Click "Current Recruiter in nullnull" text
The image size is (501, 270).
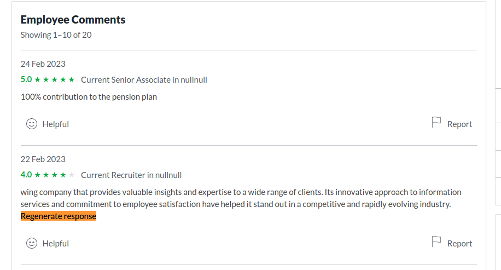pos(131,175)
